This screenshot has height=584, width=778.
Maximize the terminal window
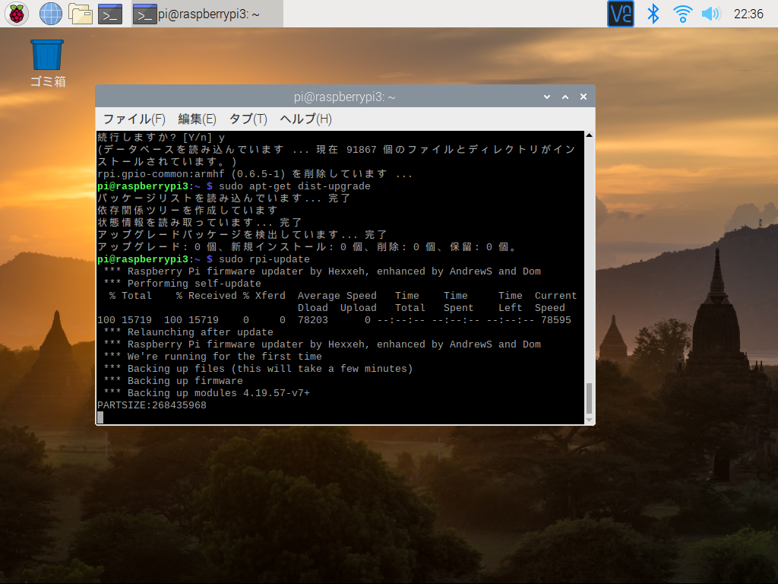[x=565, y=97]
